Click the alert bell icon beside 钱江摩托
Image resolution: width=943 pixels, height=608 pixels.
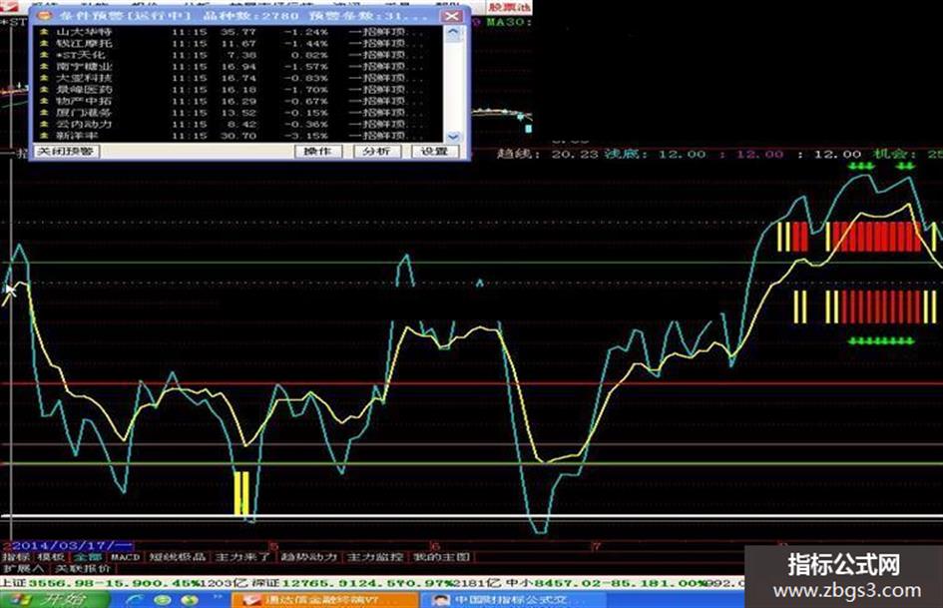(x=43, y=43)
